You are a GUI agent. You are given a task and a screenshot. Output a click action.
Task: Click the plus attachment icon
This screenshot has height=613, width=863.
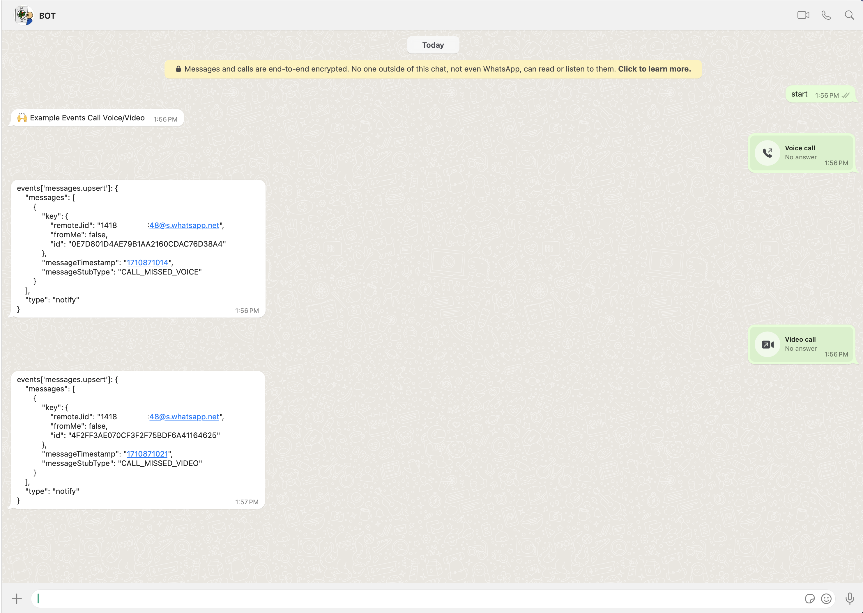click(17, 599)
